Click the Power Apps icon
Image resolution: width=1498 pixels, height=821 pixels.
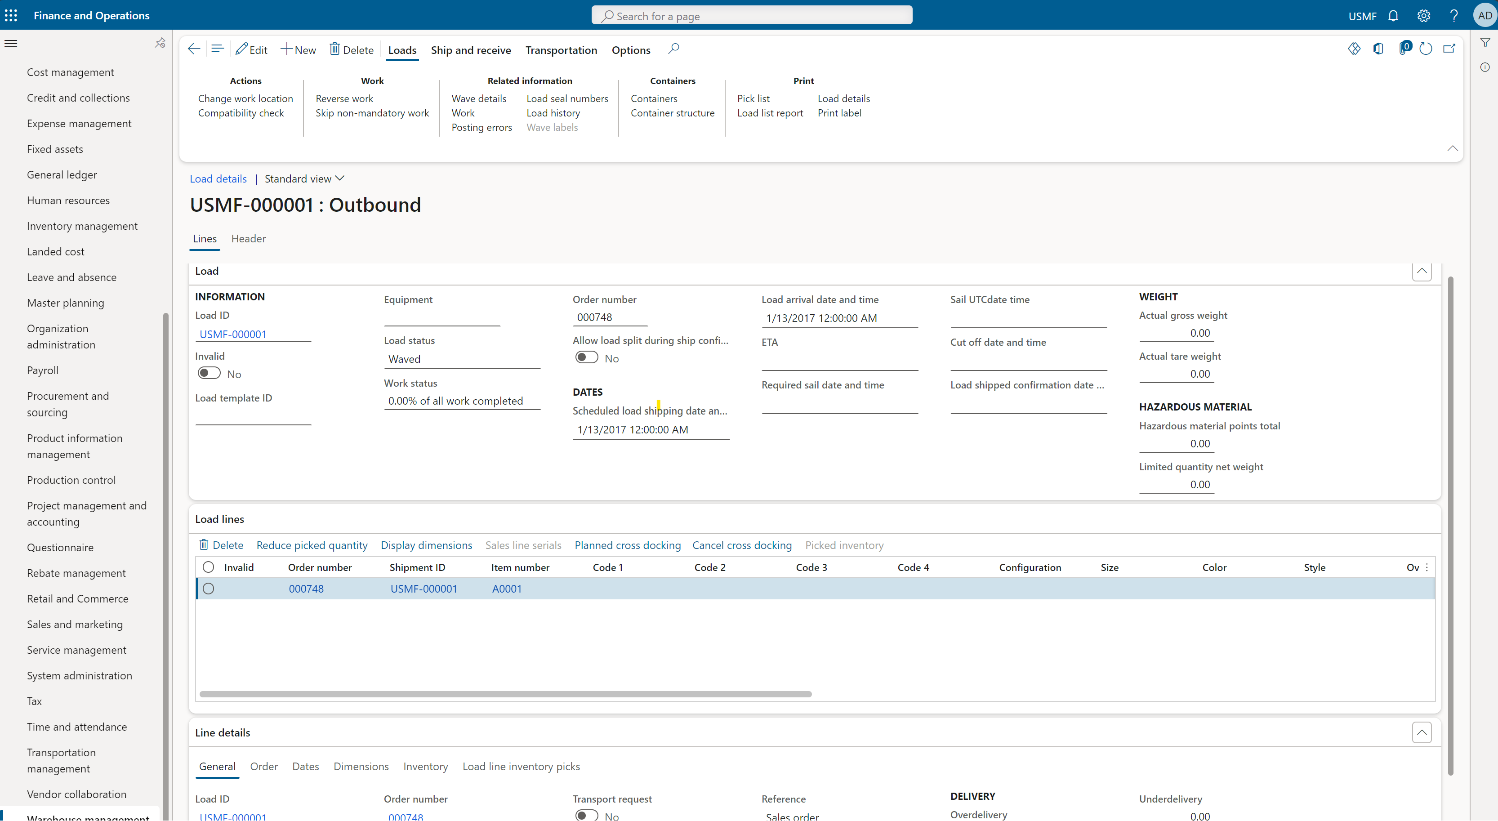point(1355,49)
